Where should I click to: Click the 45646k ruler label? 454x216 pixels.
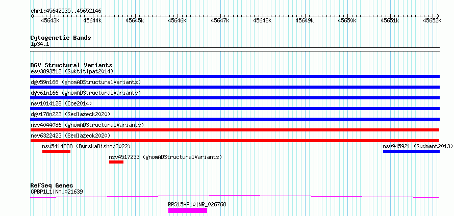coord(177,20)
